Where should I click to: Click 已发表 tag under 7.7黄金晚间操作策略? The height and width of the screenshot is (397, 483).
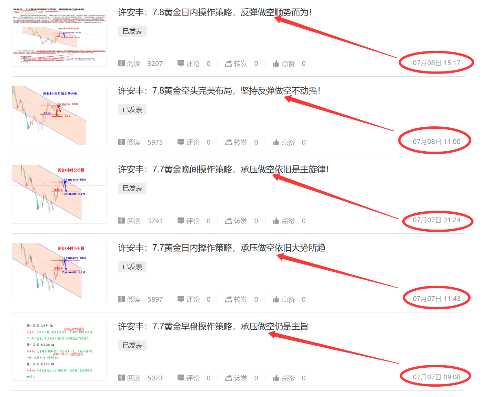[x=132, y=188]
